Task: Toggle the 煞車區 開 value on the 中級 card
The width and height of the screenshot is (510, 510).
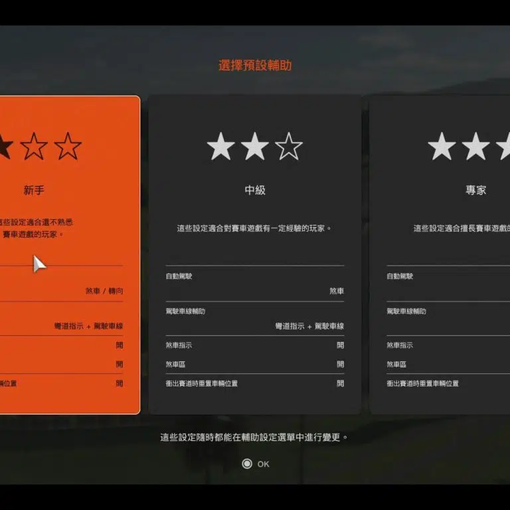Action: coord(340,365)
